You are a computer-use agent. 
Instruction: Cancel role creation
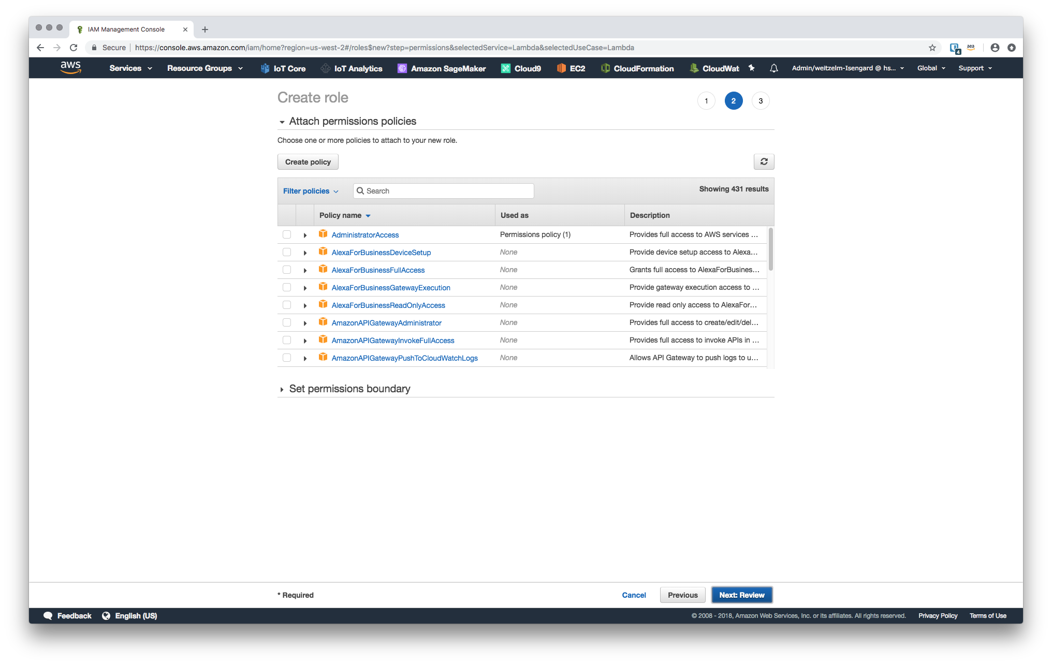(x=634, y=595)
